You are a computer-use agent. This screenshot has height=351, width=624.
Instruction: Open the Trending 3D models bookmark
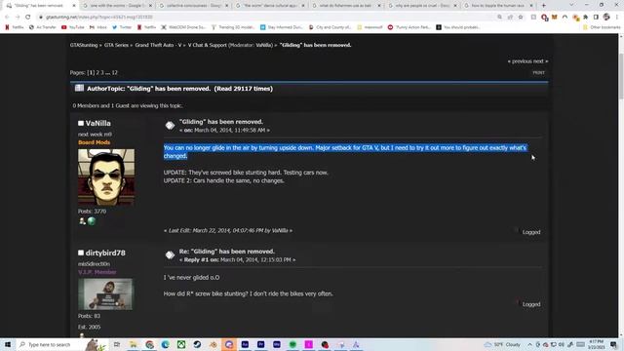[232, 27]
